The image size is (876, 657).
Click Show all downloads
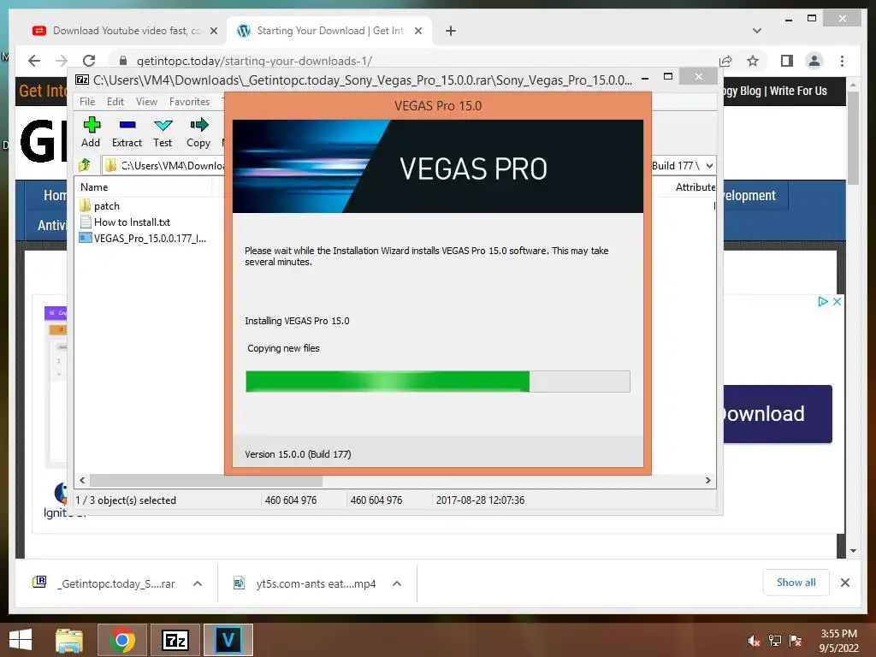coord(796,583)
